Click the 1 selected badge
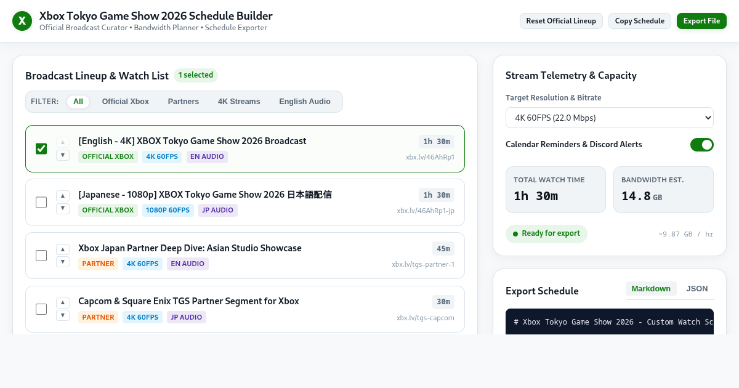739x388 pixels. tap(196, 75)
